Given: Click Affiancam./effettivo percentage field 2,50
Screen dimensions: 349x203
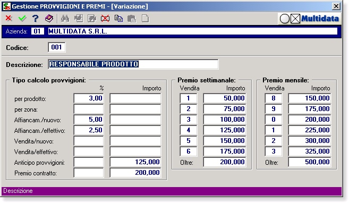Looking at the screenshot, I should click(x=89, y=130).
